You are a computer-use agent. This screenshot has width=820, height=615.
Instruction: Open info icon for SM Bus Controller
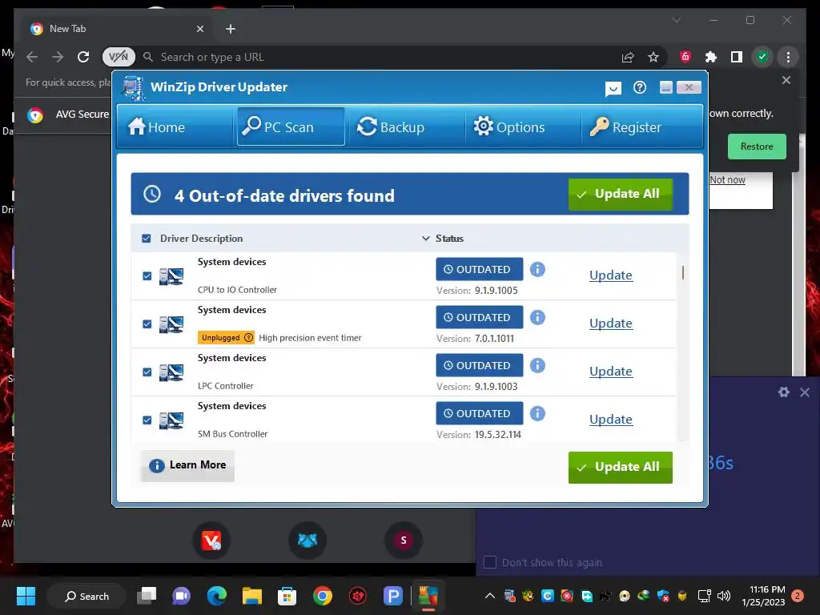point(537,414)
